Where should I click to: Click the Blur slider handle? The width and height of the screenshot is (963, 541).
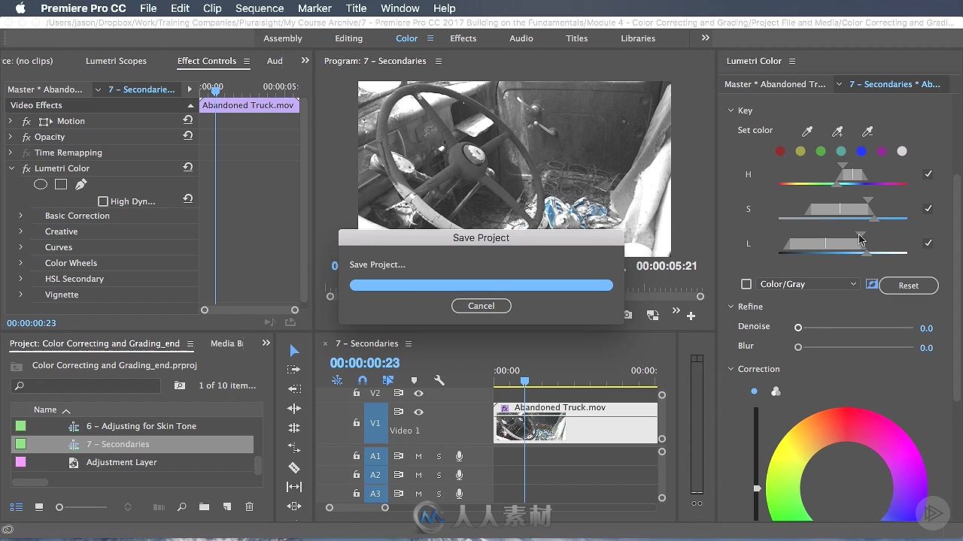point(798,347)
